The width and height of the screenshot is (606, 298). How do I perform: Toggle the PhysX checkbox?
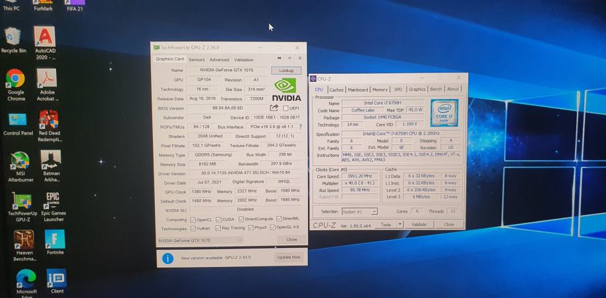pyautogui.click(x=251, y=227)
